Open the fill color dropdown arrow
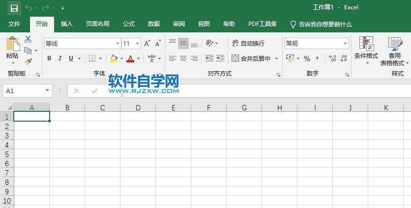Screen dimensions: 411x208 (x=121, y=58)
